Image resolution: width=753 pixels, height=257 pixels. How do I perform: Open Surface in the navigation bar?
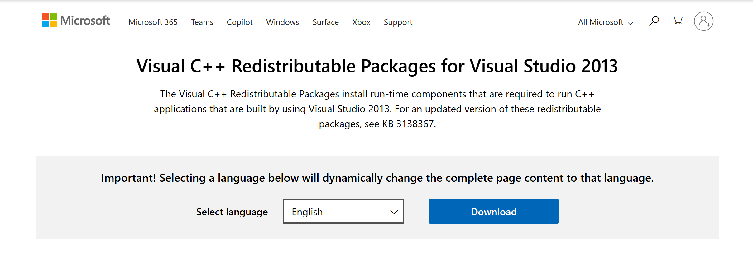click(325, 22)
